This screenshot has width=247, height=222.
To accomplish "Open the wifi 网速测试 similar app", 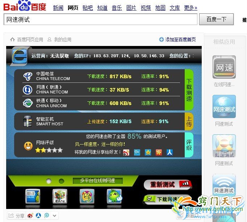I will [224, 185].
